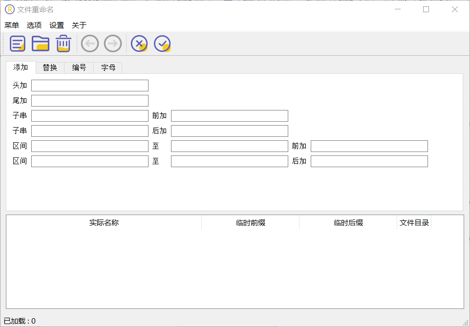Click the 头加 input field

(90, 86)
